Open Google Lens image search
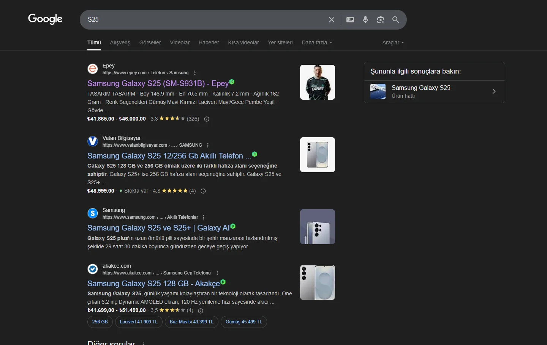Viewport: 547px width, 345px height. 381,20
